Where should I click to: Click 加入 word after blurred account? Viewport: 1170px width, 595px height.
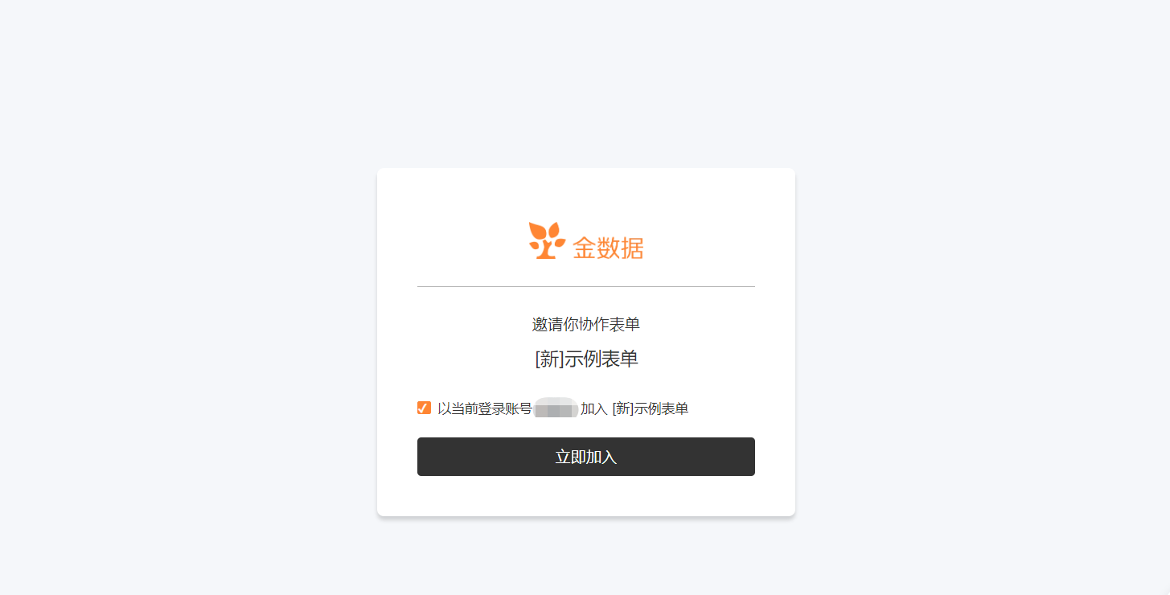(594, 408)
